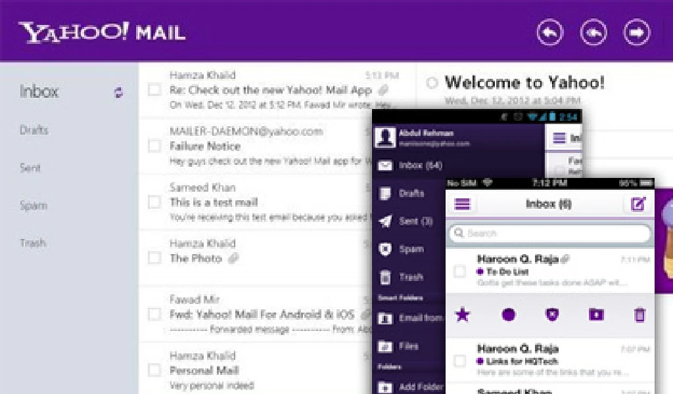Image resolution: width=673 pixels, height=394 pixels.
Task: Click the iPhone Search field
Action: pos(550,233)
